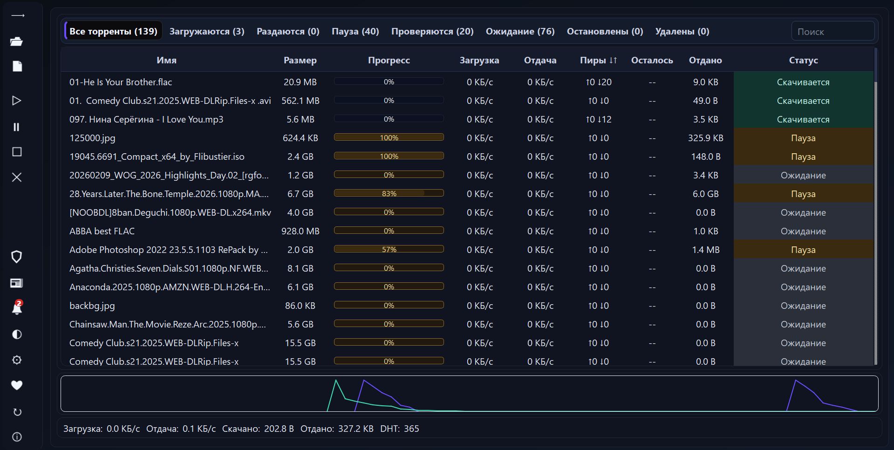Screen dimensions: 894x450
Task: Open the shield security icon
Action: [x=17, y=257]
